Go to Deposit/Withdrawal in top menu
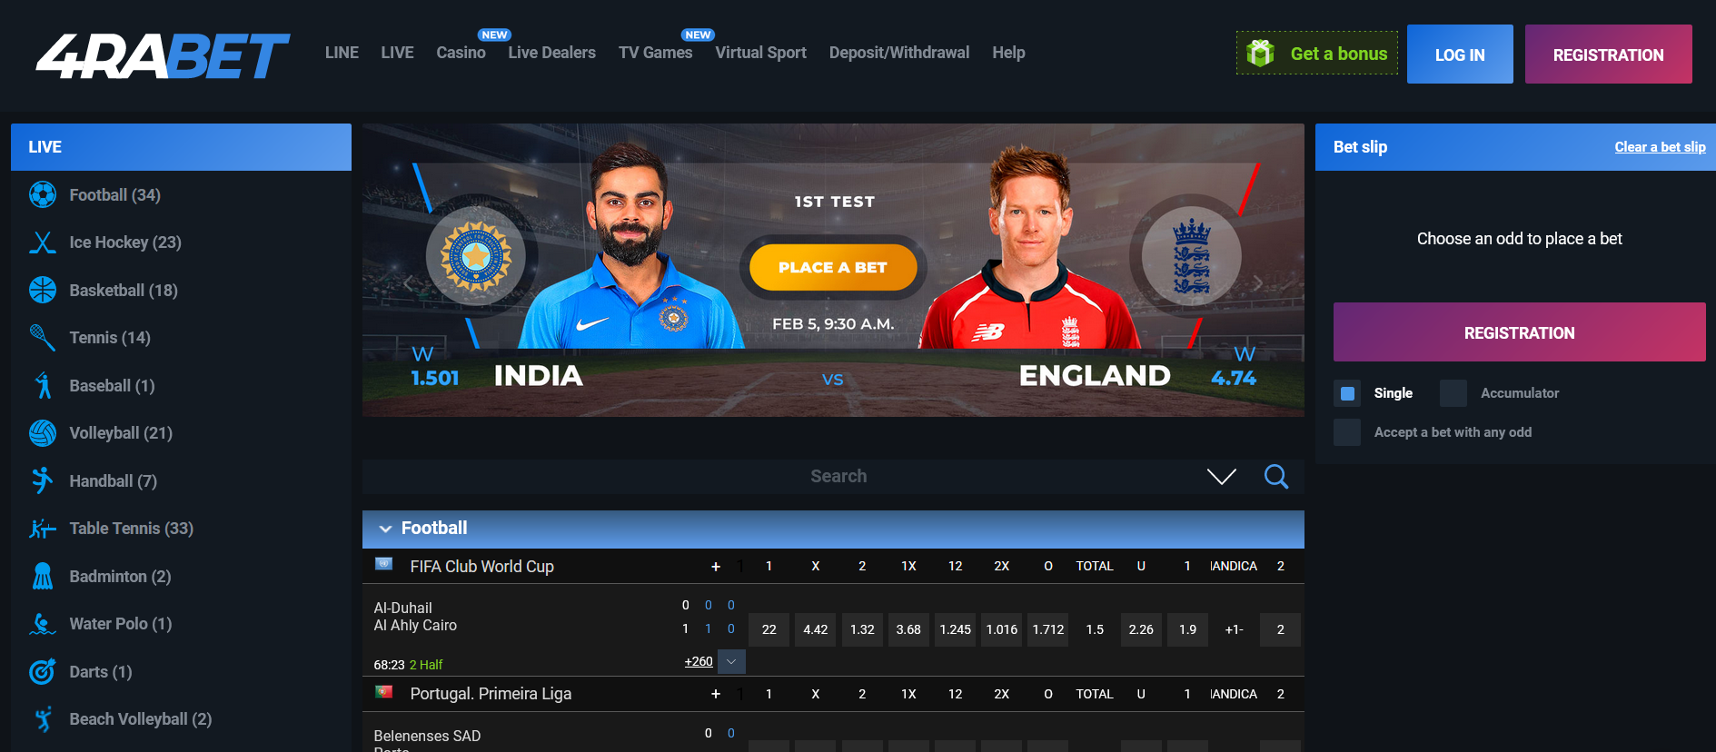The image size is (1716, 752). [898, 53]
